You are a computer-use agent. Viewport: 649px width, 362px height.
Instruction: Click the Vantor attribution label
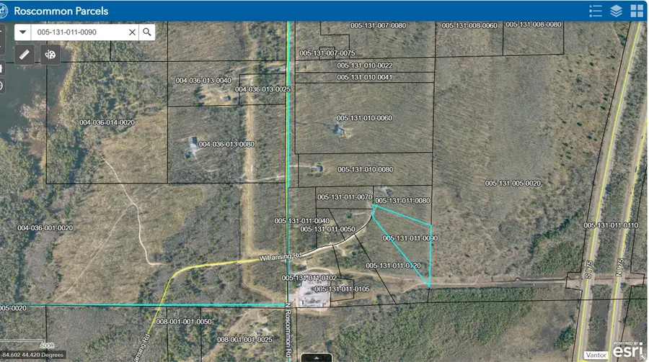coord(596,355)
